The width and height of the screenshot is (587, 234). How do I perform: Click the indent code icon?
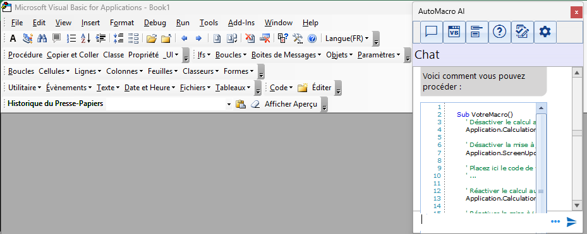[x=100, y=38]
